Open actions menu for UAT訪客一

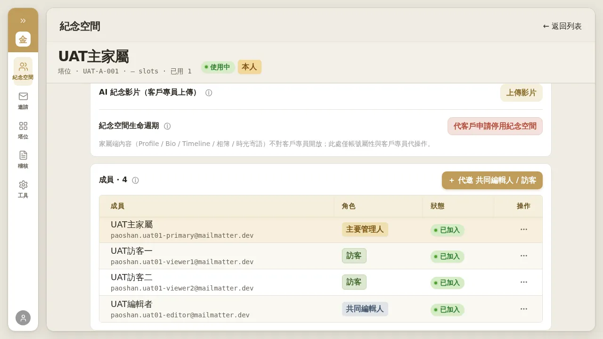click(x=524, y=256)
